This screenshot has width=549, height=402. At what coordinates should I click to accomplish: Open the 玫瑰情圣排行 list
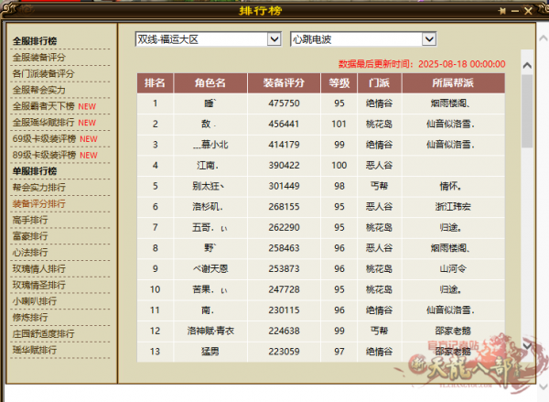(x=39, y=285)
